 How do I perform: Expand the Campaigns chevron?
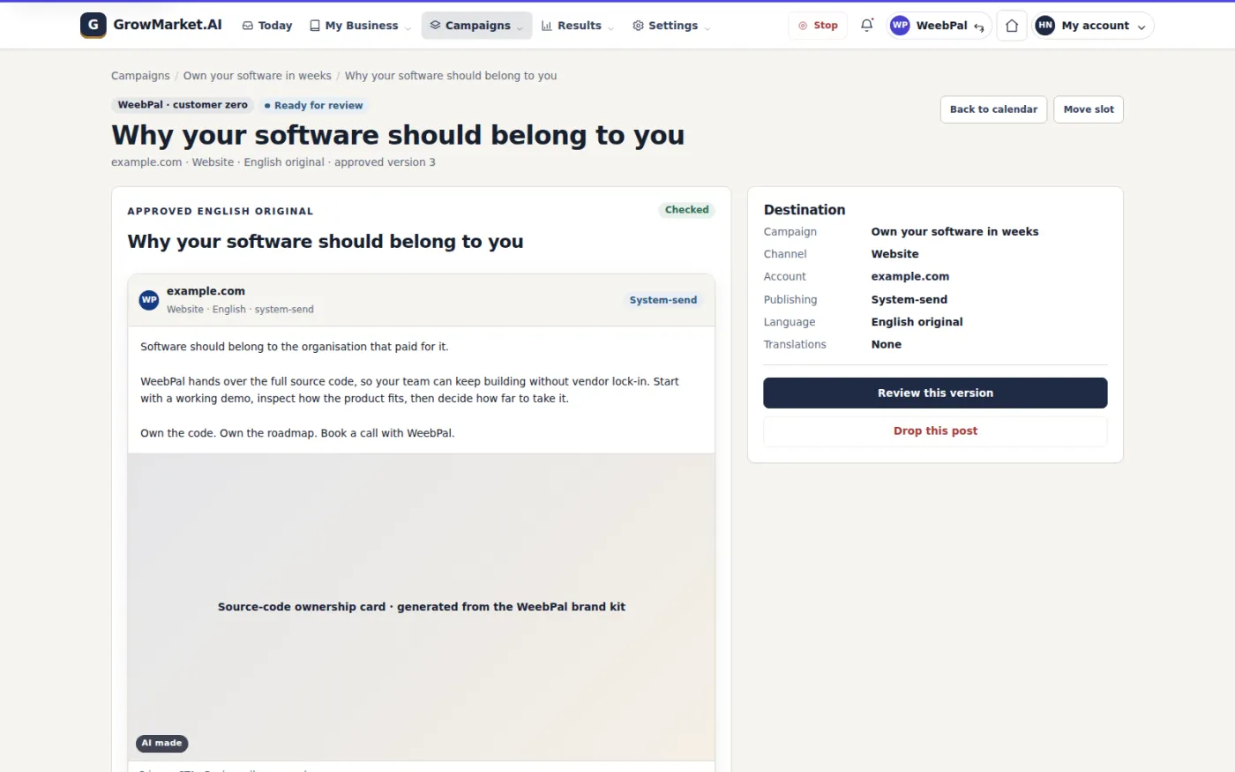point(520,27)
